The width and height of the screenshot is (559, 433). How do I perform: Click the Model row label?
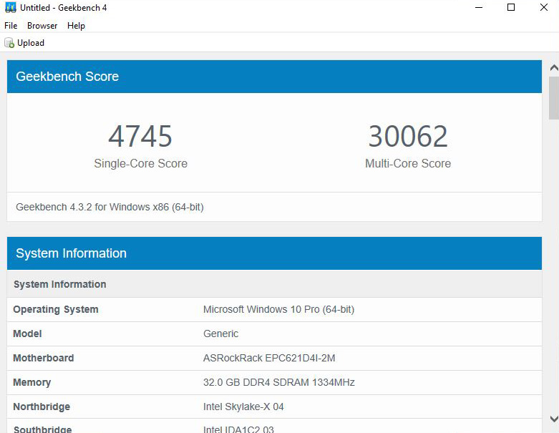27,334
